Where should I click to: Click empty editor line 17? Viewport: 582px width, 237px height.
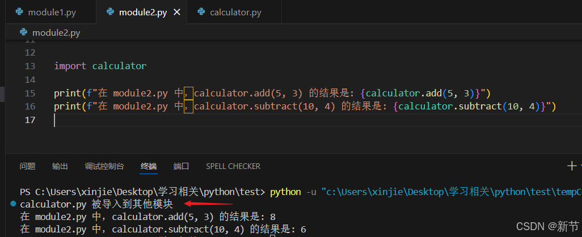[x=318, y=120]
